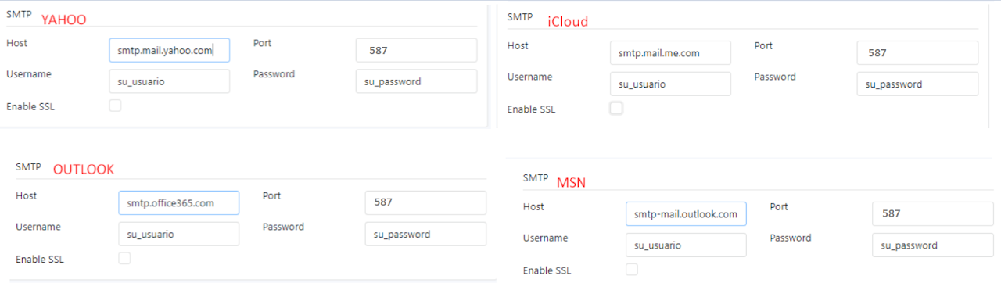Screen dimensions: 1001x290
Task: Select Username field in Yahoo panel
Action: (x=170, y=81)
